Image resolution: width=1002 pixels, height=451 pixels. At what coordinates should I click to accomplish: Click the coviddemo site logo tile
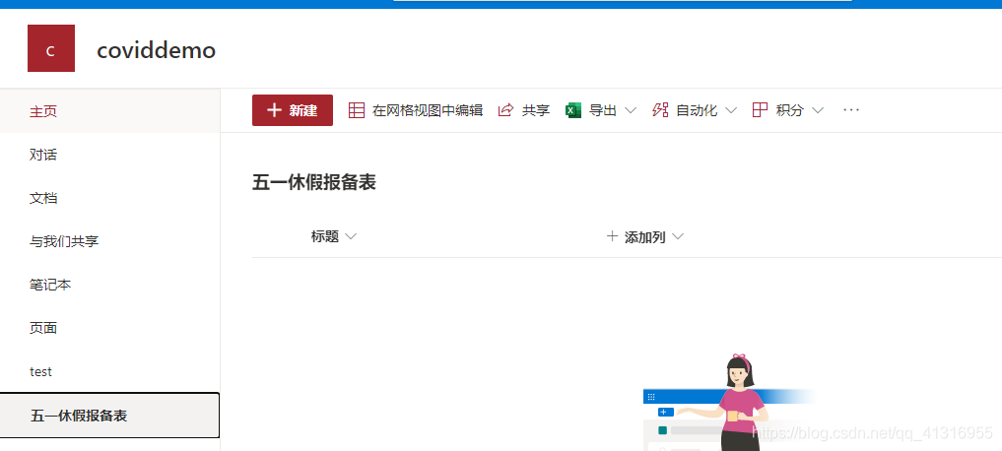[51, 48]
